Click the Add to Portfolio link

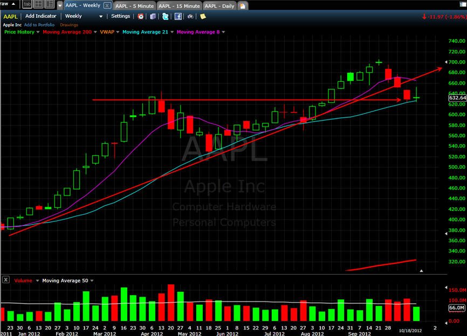coord(39,25)
